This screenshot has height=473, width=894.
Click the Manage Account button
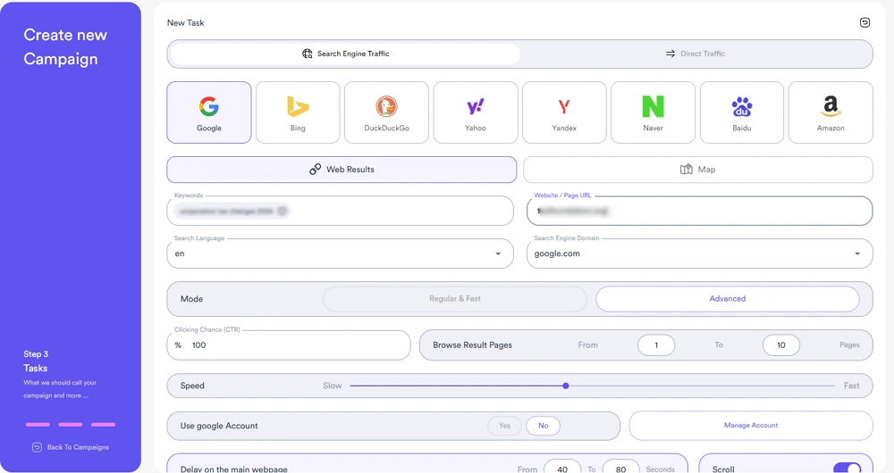tap(750, 426)
